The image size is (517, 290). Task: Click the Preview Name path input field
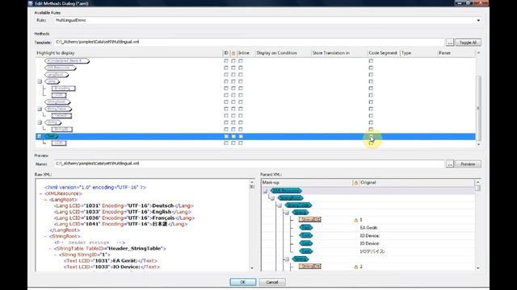click(249, 164)
